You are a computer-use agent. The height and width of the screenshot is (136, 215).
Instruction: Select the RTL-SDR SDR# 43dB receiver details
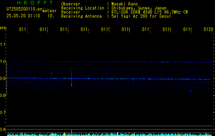(x=150, y=12)
